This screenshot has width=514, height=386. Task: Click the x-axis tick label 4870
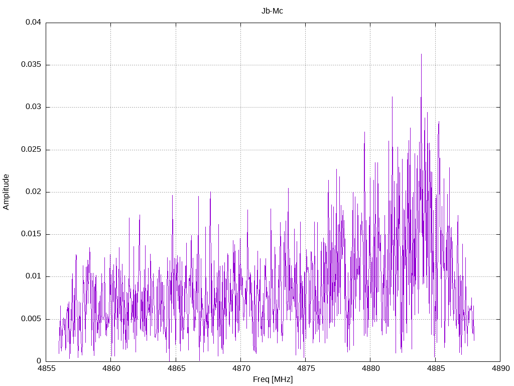(240, 368)
